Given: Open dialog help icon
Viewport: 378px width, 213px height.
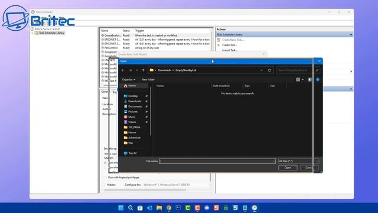Looking at the screenshot, I should [318, 79].
